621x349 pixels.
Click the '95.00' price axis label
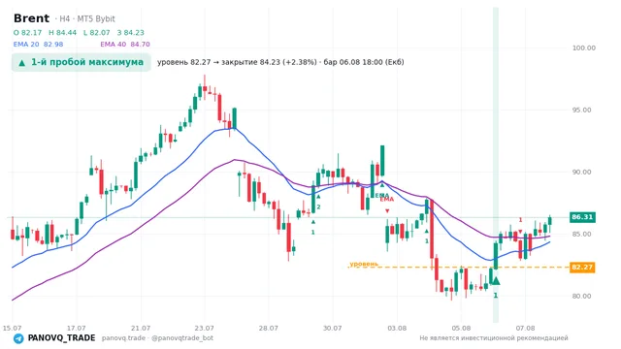[x=581, y=110]
